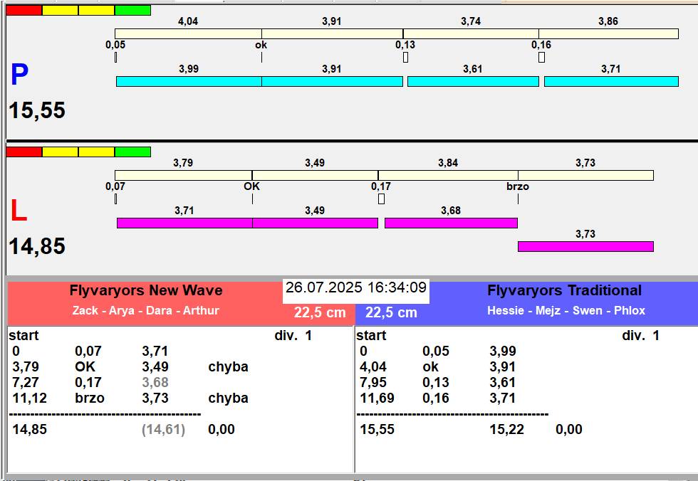
Task: Click the red start light in lane P
Action: tap(24, 11)
